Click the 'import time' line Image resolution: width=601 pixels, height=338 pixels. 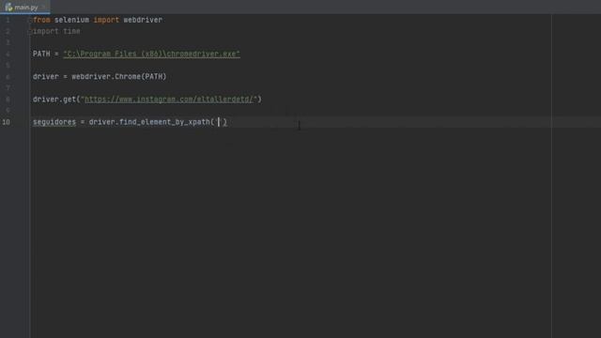coord(56,31)
